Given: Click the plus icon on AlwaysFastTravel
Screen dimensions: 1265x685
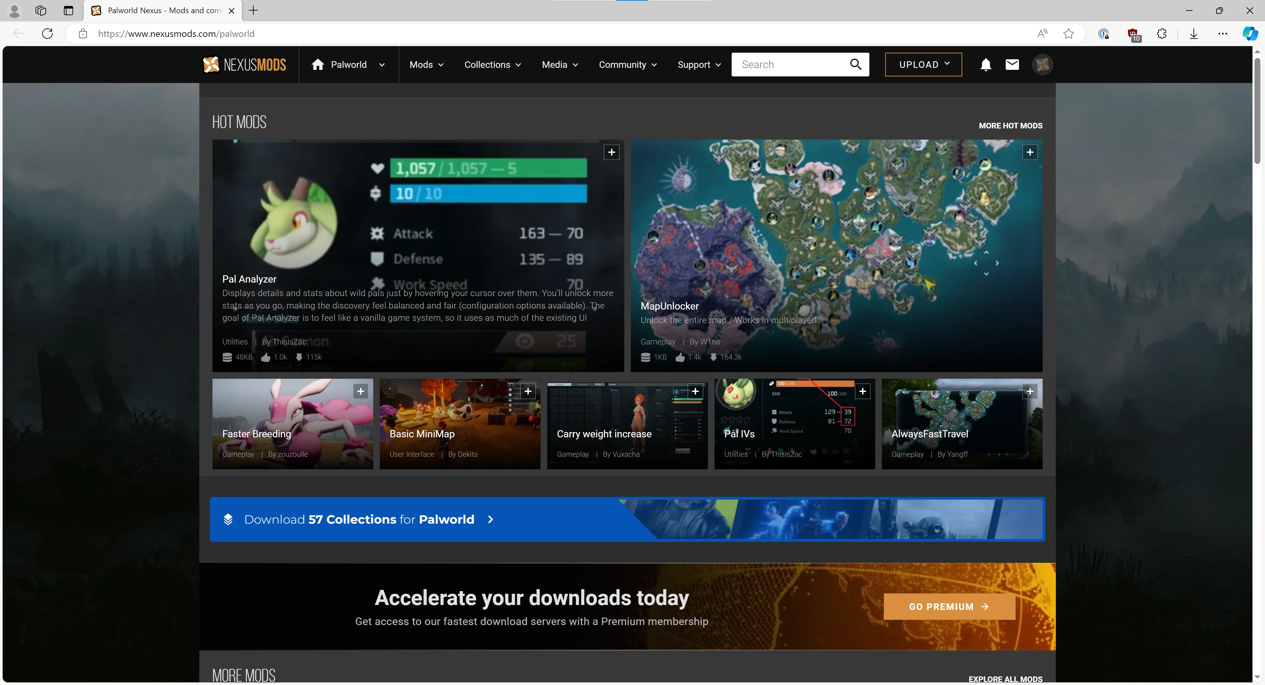Looking at the screenshot, I should [x=1030, y=391].
